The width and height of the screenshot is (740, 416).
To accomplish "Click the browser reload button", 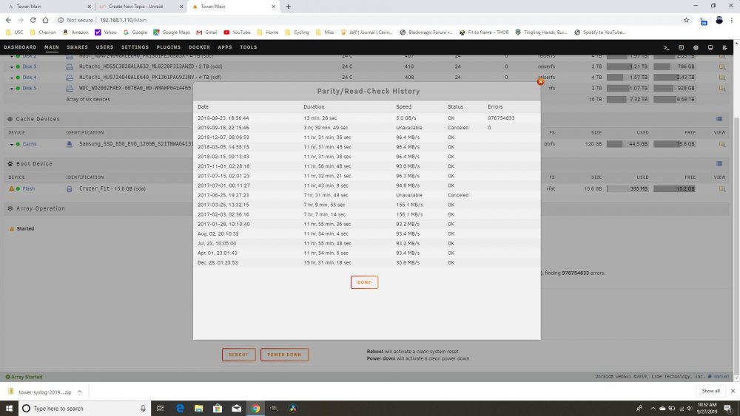I will point(33,20).
